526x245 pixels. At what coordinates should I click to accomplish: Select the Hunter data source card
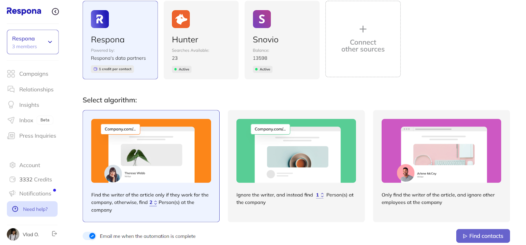tap(201, 40)
